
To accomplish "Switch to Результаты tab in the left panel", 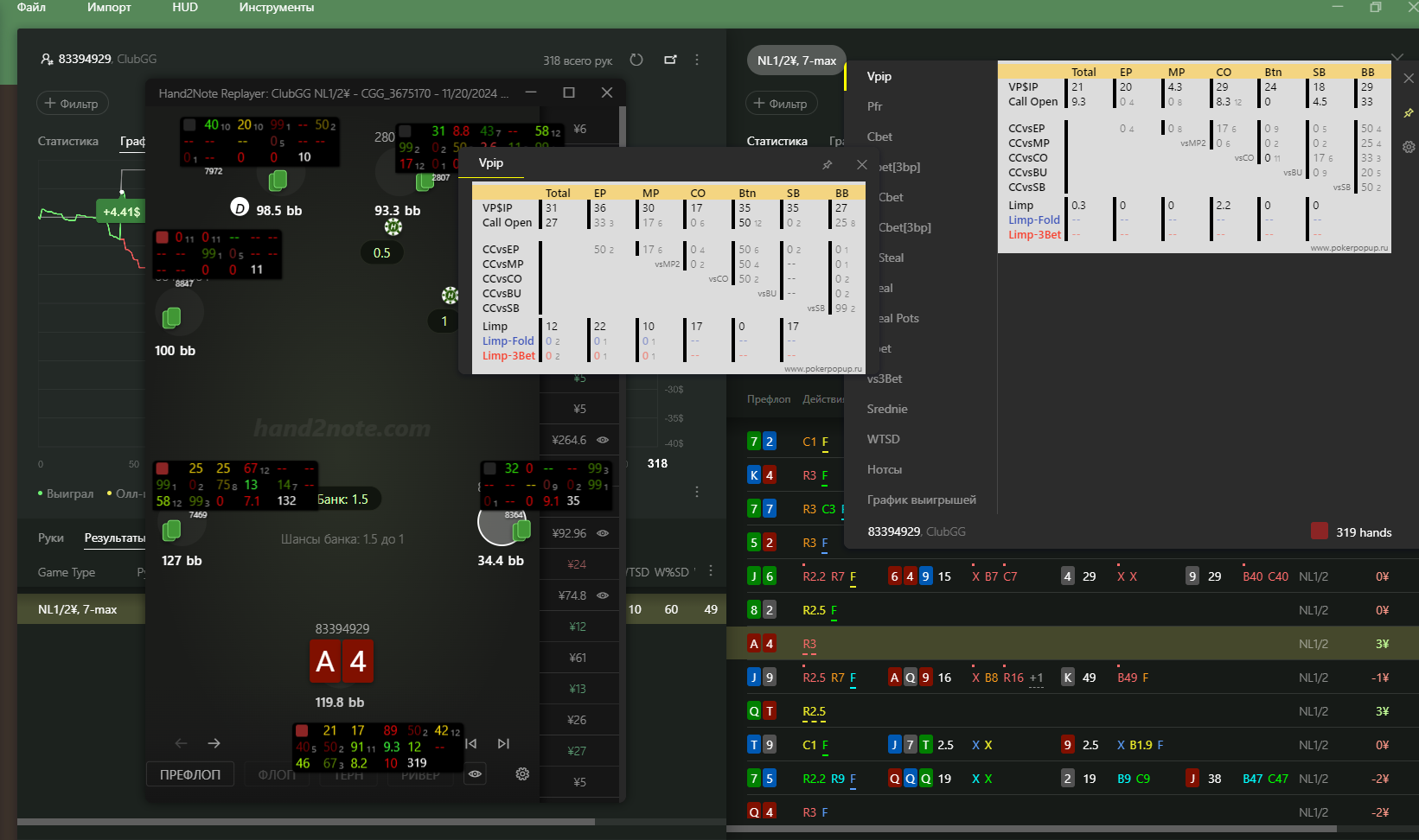I will (x=114, y=538).
